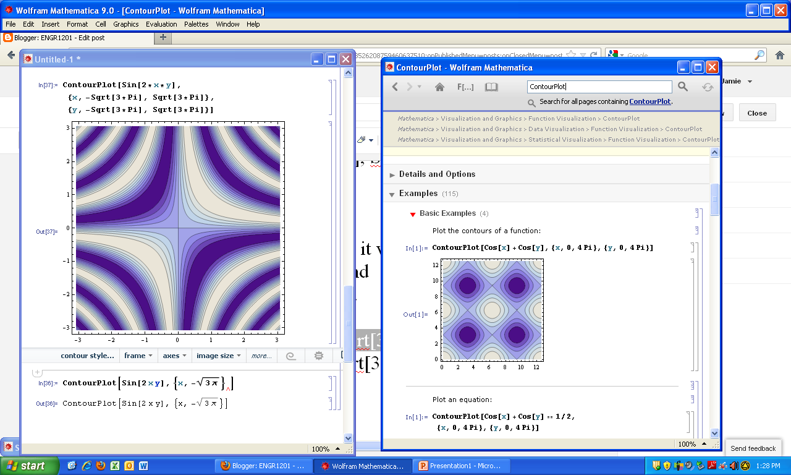The width and height of the screenshot is (791, 475).
Task: Click the contour style... suggestion button
Action: point(87,356)
